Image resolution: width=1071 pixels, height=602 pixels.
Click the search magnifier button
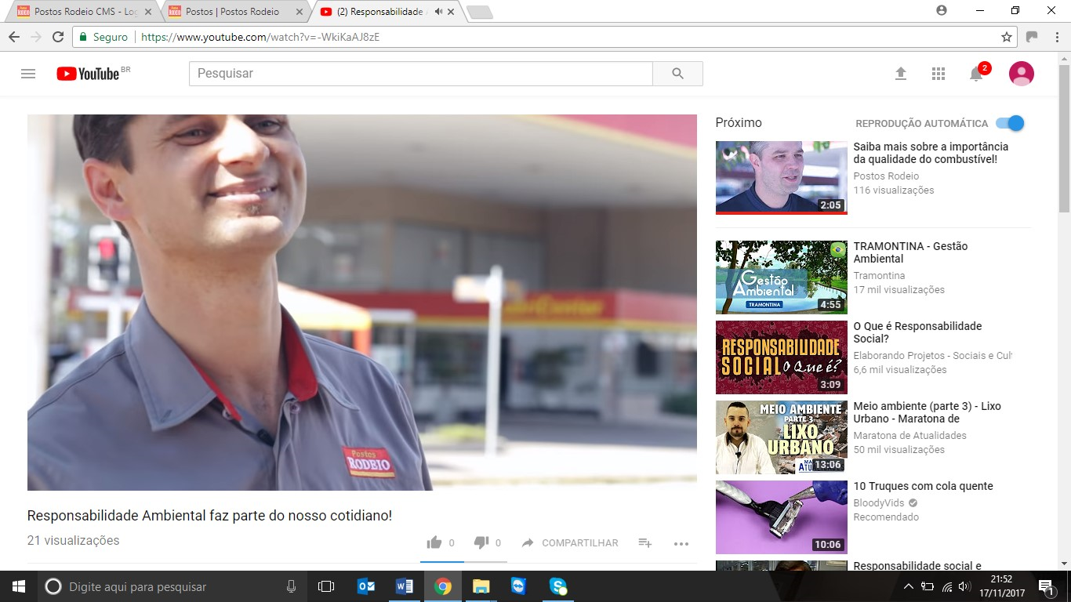678,74
